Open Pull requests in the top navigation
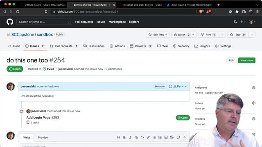262x147 pixels. (84, 22)
